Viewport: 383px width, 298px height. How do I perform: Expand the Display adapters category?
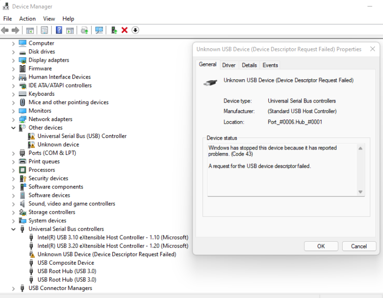coord(13,60)
